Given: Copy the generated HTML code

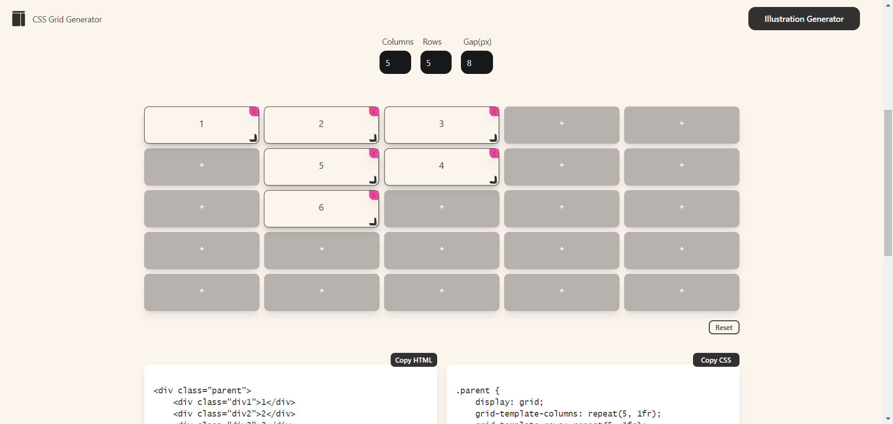Looking at the screenshot, I should (x=413, y=359).
